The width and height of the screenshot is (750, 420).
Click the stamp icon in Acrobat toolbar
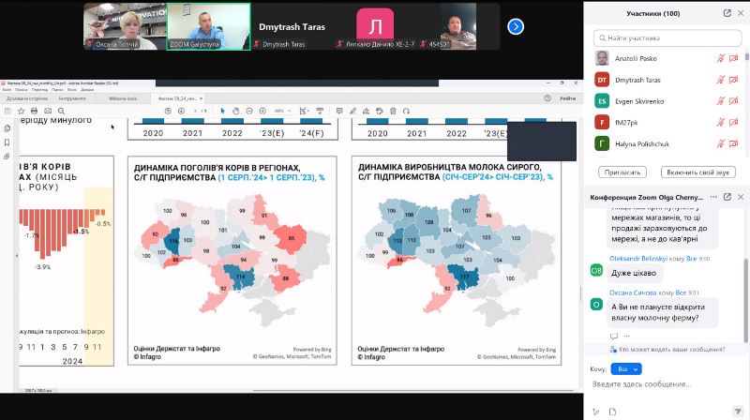click(380, 111)
